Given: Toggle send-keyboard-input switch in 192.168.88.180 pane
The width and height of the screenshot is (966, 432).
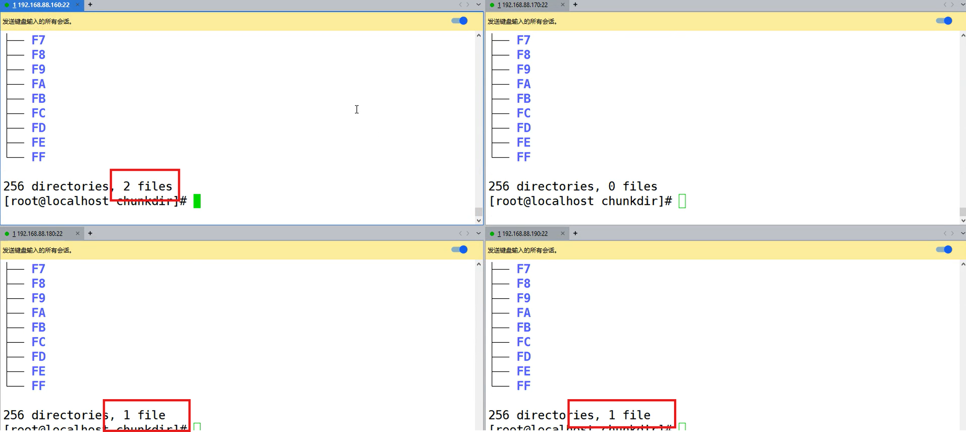Looking at the screenshot, I should pyautogui.click(x=460, y=249).
